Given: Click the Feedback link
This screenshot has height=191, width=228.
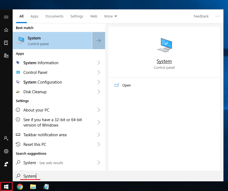Looking at the screenshot, I should click(201, 16).
